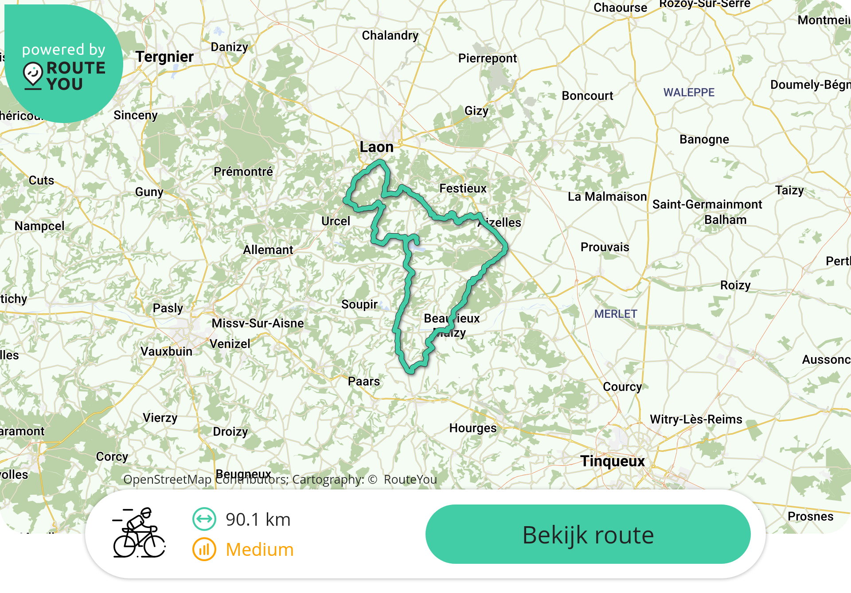The height and width of the screenshot is (593, 851).
Task: Click the Urcel label near the route
Action: (336, 221)
